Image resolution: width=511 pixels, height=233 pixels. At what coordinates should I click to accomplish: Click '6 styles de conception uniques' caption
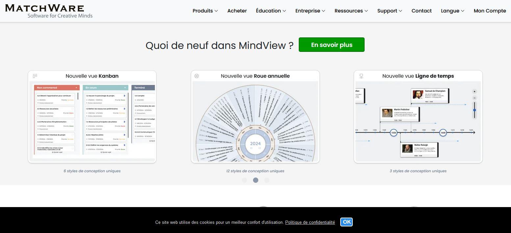pyautogui.click(x=92, y=171)
